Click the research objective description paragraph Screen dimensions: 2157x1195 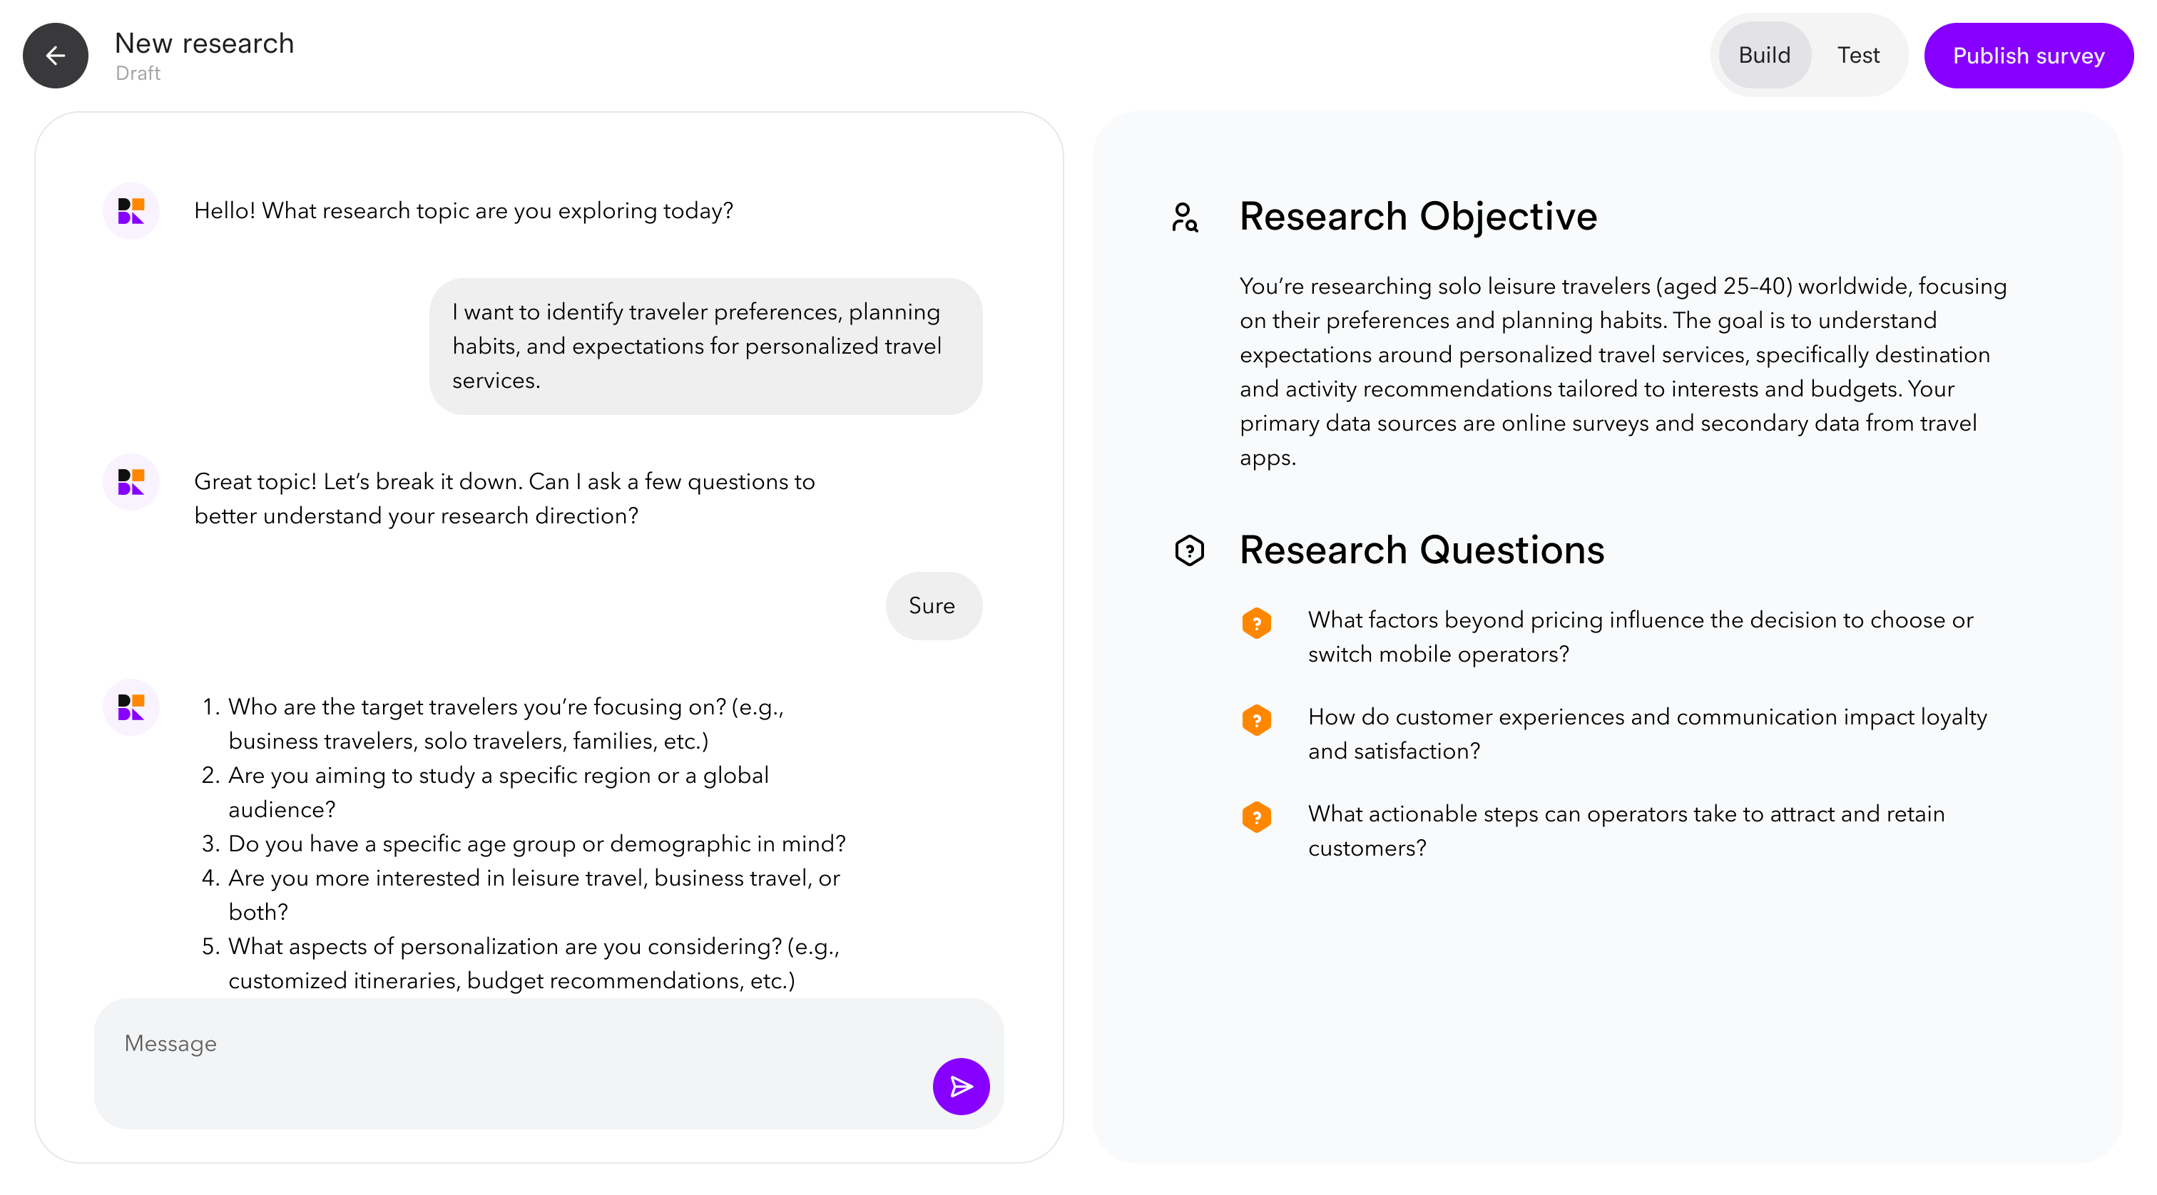click(1623, 371)
